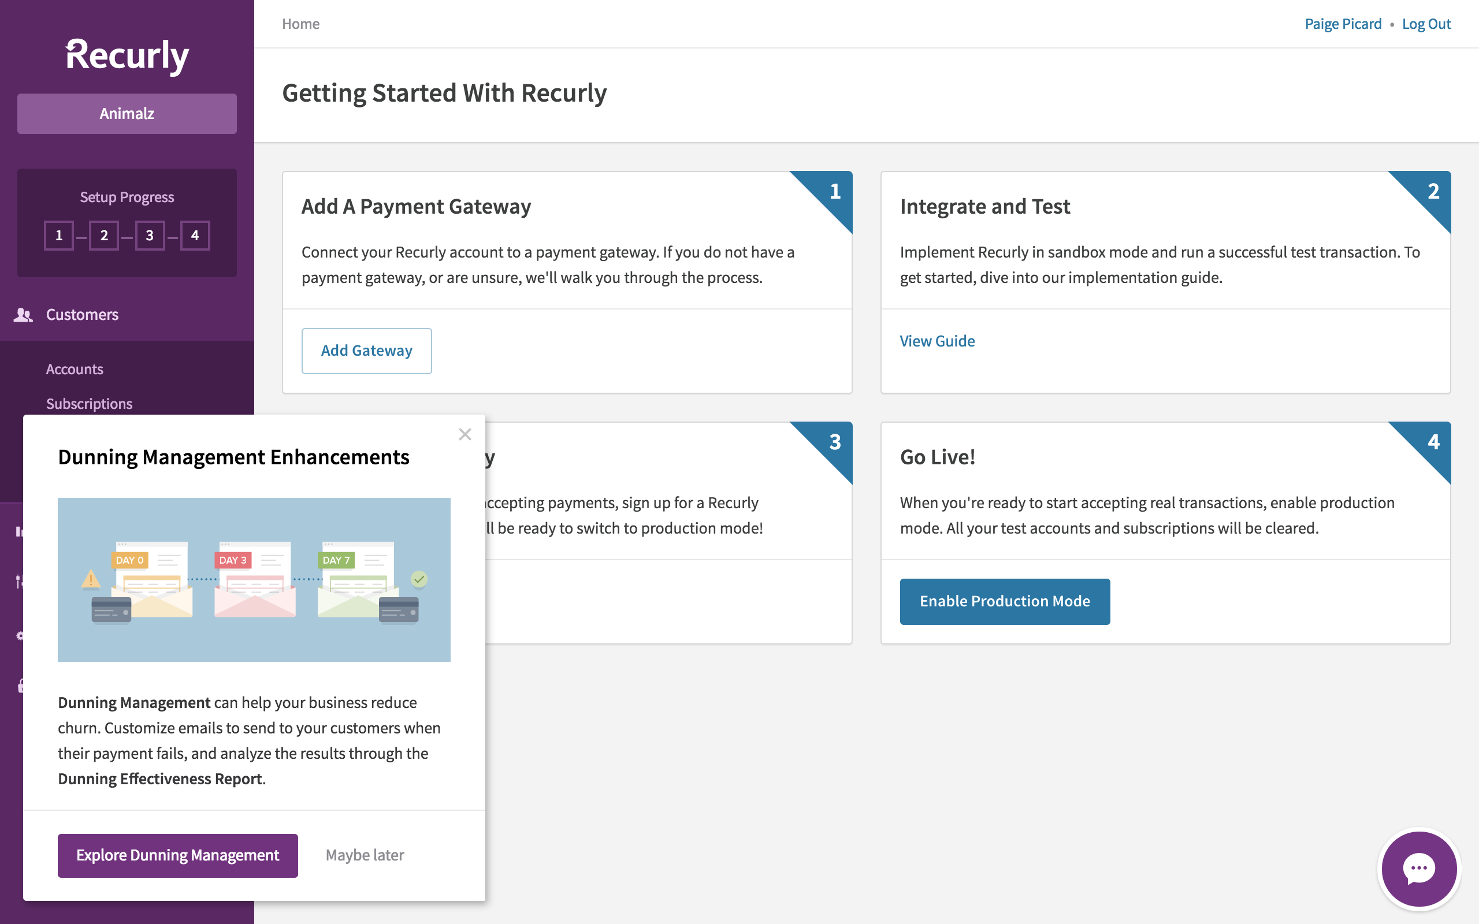Click the Recurly logo
1479x924 pixels.
(x=127, y=56)
